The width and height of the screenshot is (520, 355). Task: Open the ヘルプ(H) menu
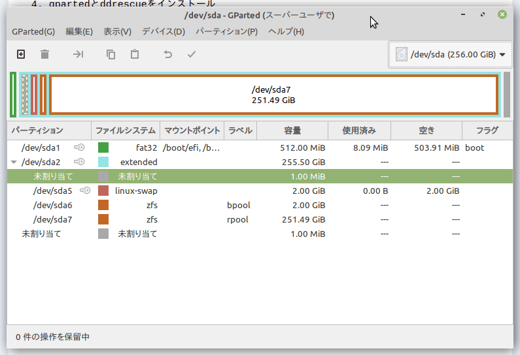(x=286, y=32)
